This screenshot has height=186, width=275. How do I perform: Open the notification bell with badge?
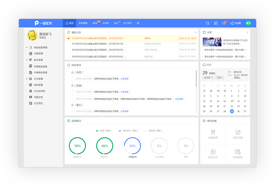224,23
